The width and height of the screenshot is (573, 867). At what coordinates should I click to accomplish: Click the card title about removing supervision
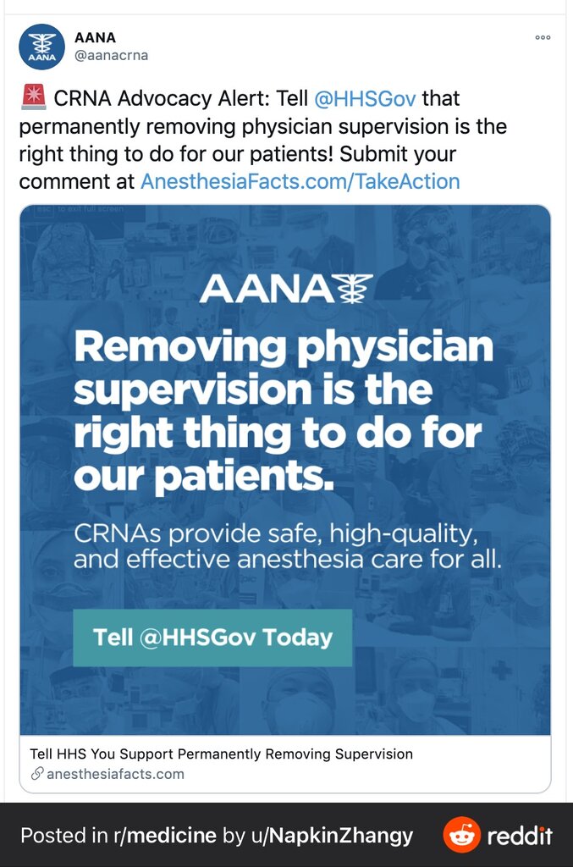point(221,754)
